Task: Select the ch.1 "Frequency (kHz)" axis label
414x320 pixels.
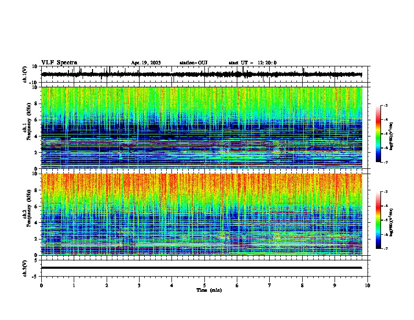Action: tap(29, 122)
